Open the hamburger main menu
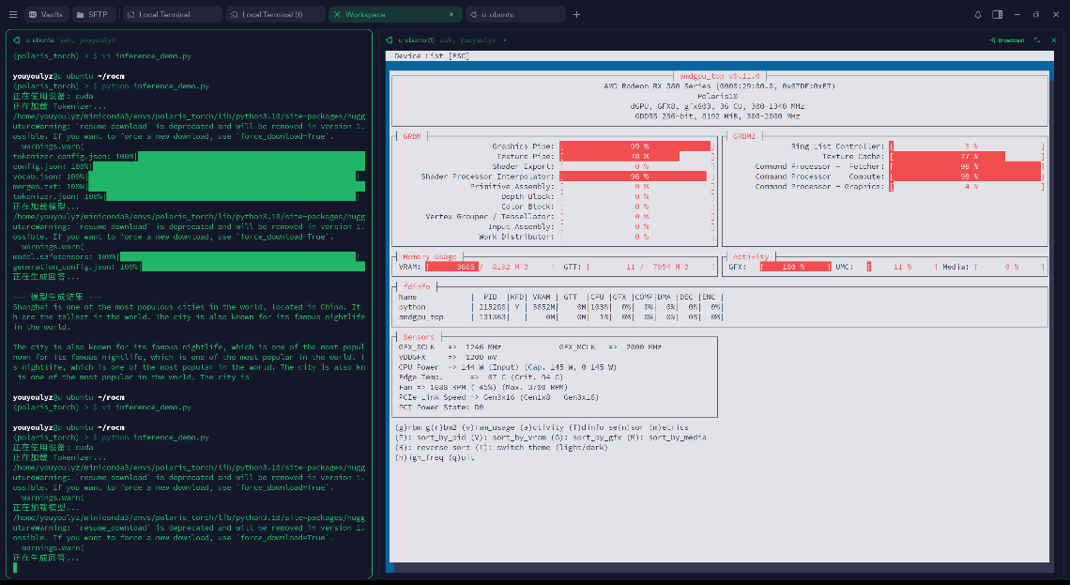Viewport: 1070px width, 585px height. click(x=12, y=14)
